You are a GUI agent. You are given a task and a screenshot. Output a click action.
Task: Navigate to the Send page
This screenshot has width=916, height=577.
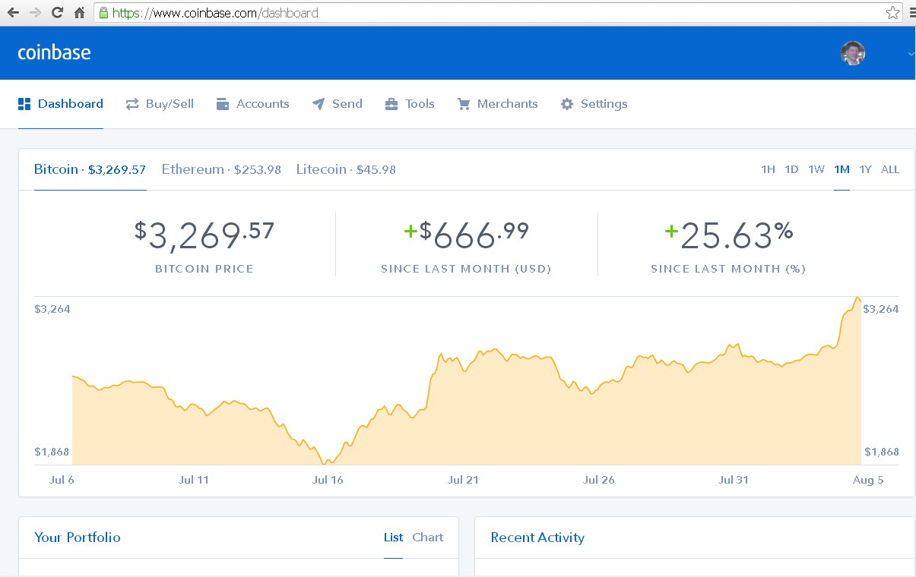pos(338,104)
